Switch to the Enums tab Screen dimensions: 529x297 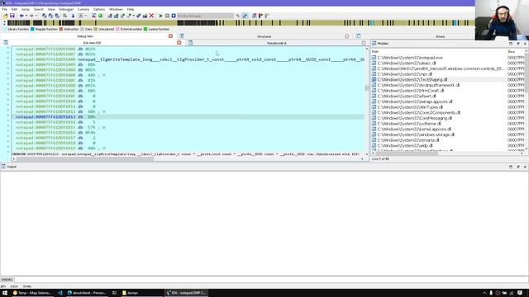click(441, 36)
